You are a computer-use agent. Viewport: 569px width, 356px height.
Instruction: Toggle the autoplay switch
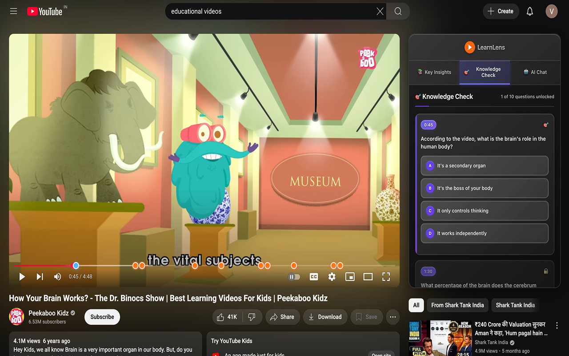[294, 277]
